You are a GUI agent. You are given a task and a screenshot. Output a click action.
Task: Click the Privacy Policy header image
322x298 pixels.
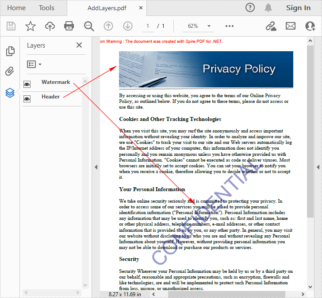(206, 69)
